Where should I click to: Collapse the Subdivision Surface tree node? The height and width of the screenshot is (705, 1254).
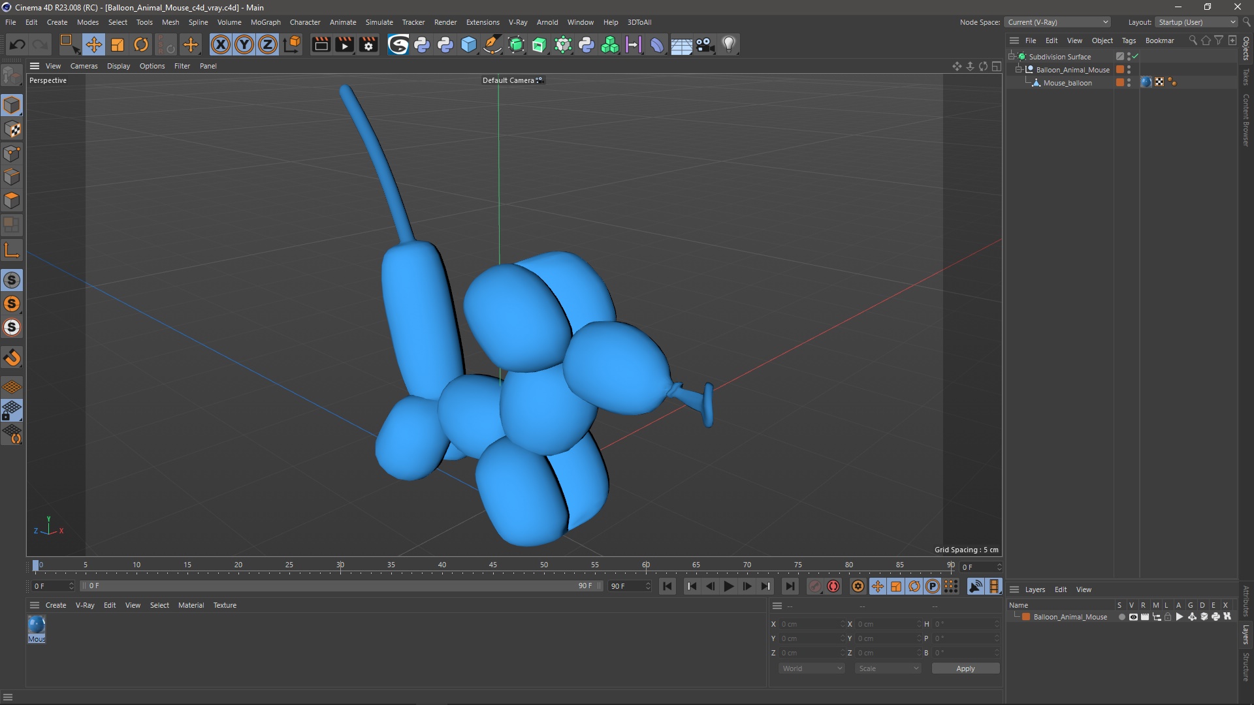click(x=1012, y=56)
